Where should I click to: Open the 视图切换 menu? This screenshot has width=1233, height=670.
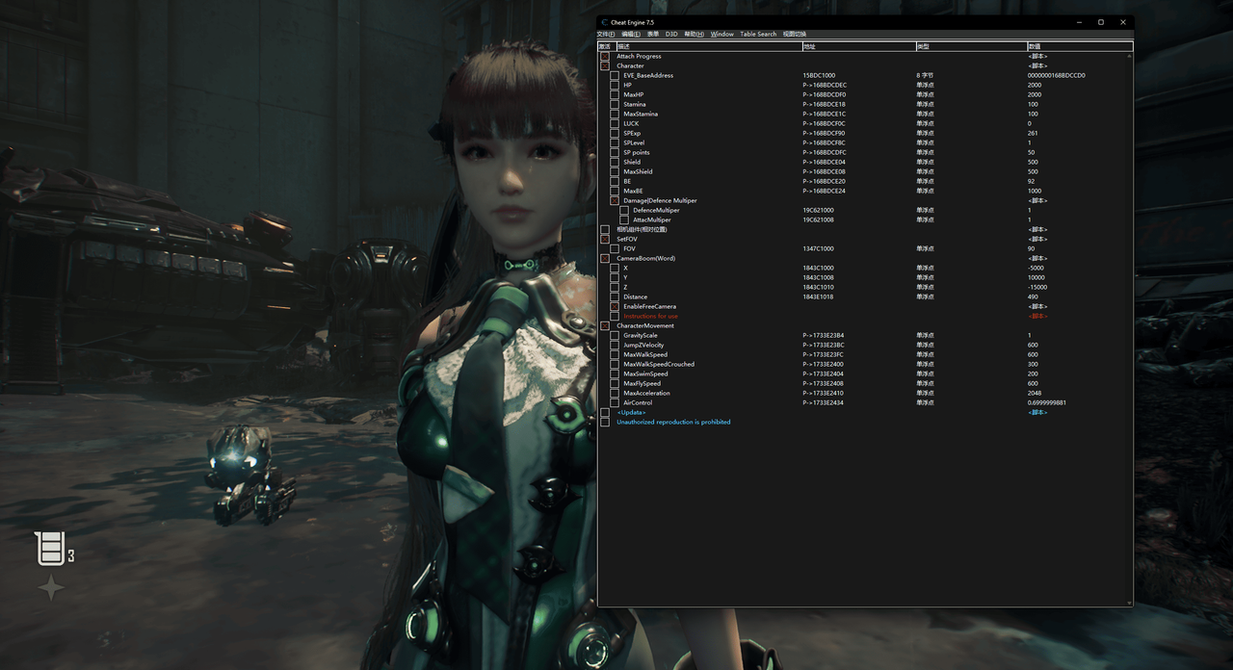(x=795, y=34)
